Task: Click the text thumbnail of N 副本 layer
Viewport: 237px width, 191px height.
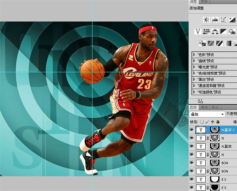Action: coord(201,146)
